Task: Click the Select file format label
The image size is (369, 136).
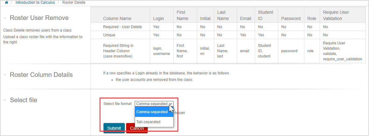Action: (x=117, y=104)
